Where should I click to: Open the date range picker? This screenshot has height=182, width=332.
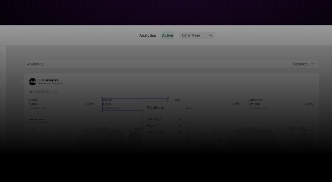click(43, 92)
